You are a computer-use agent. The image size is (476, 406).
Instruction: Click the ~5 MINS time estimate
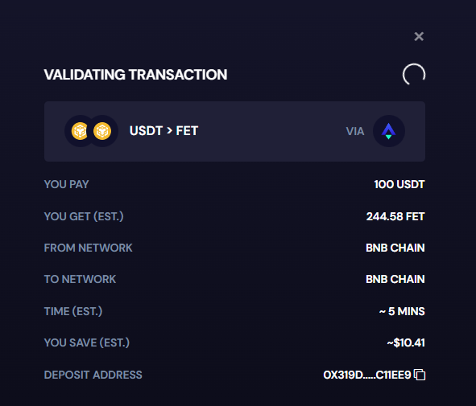tap(402, 311)
